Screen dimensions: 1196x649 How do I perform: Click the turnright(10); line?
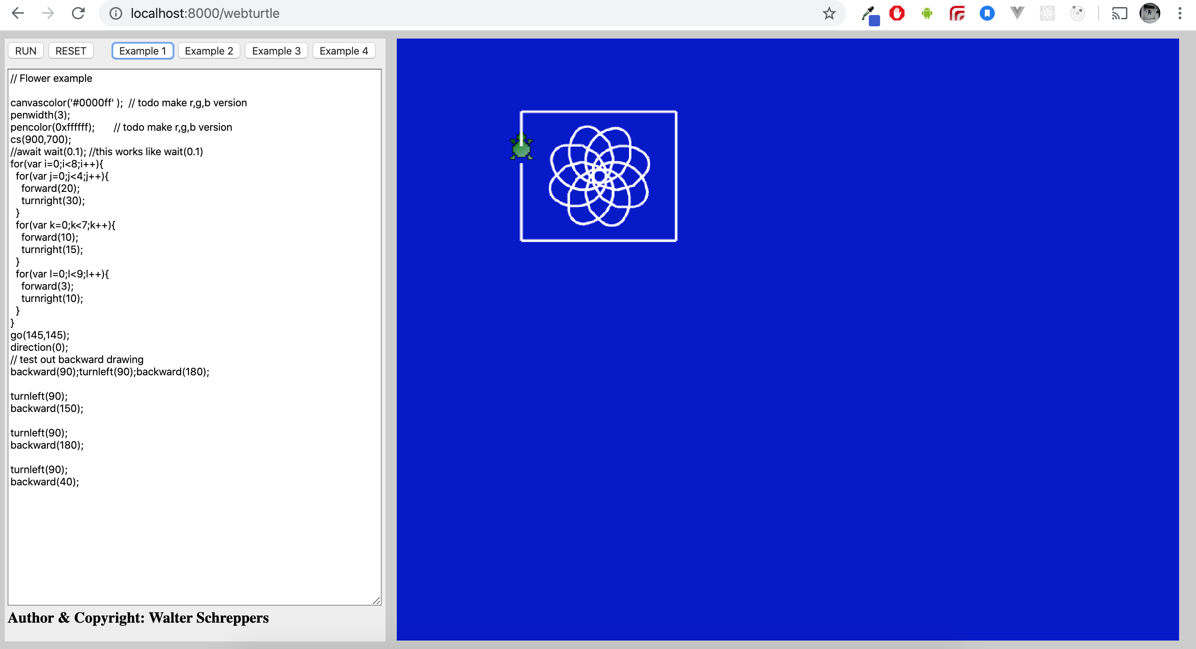(x=52, y=298)
